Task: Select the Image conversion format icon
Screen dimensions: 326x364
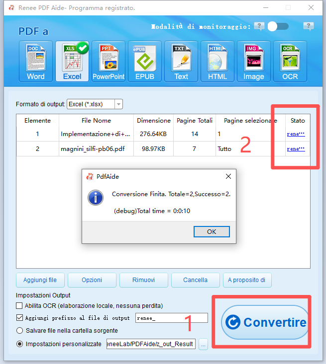Action: 254,61
